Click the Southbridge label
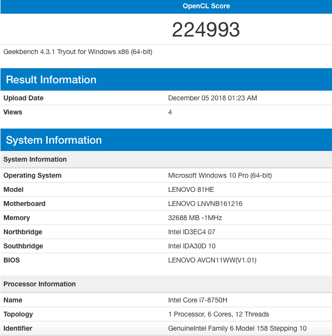The width and height of the screenshot is (332, 336). (x=23, y=246)
